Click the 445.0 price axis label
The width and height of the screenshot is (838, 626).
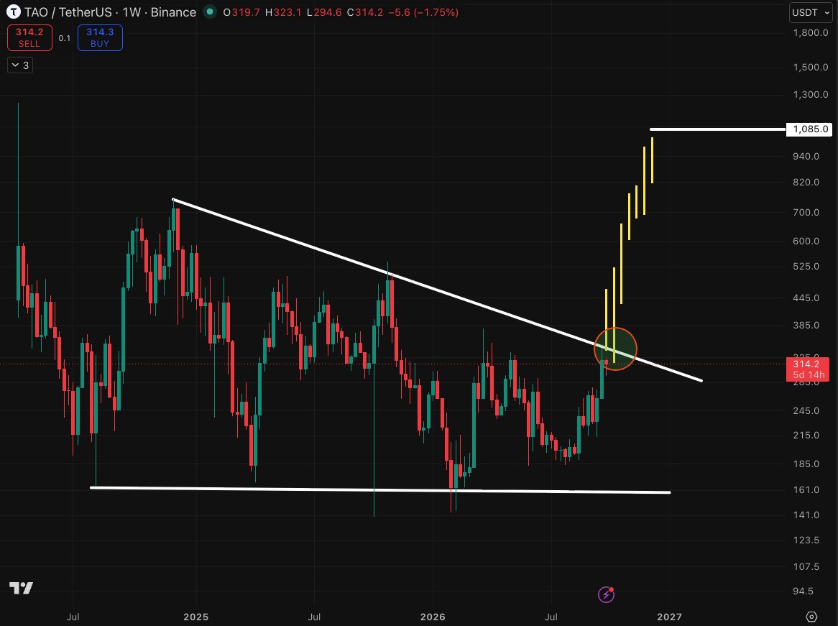[x=806, y=298]
